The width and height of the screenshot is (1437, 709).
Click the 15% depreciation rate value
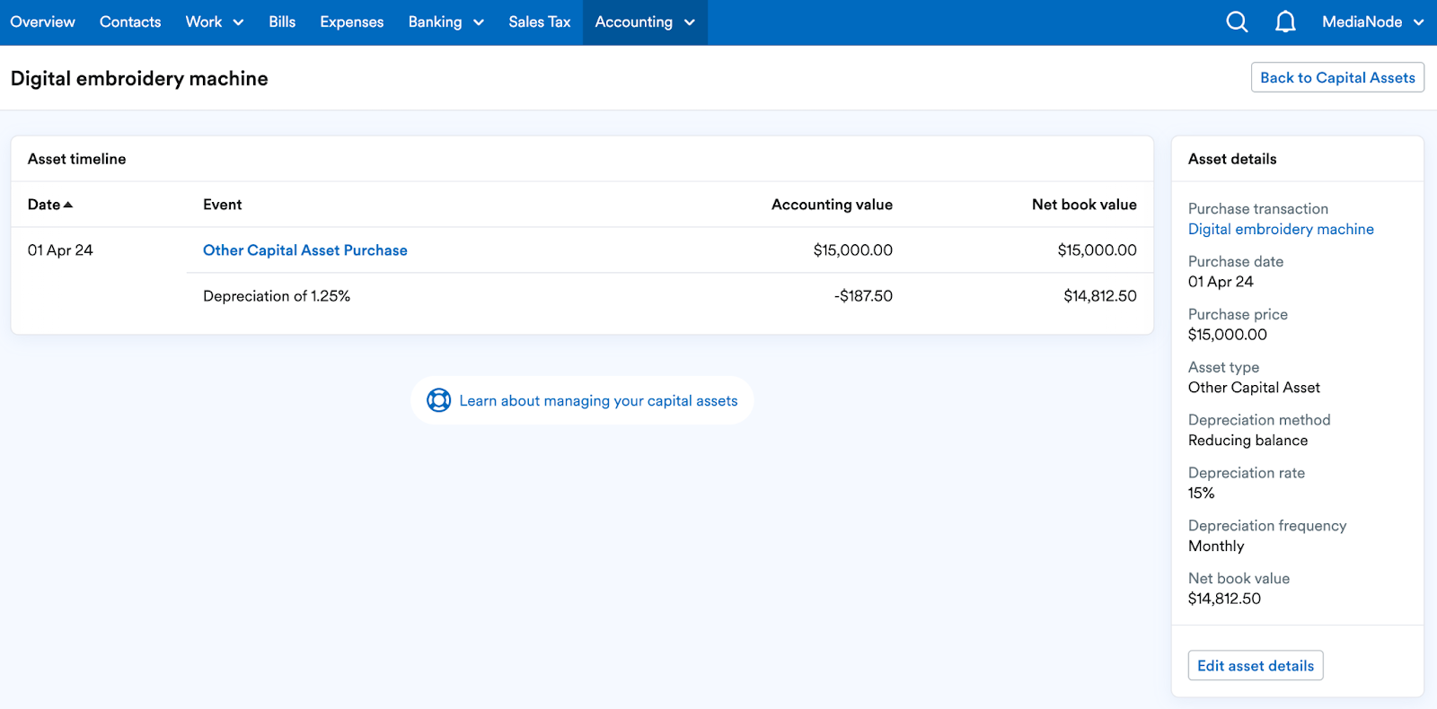coord(1201,494)
